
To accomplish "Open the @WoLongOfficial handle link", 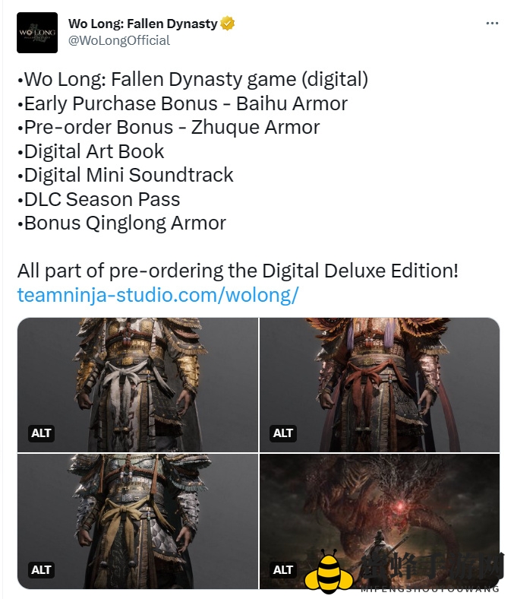I will point(119,40).
